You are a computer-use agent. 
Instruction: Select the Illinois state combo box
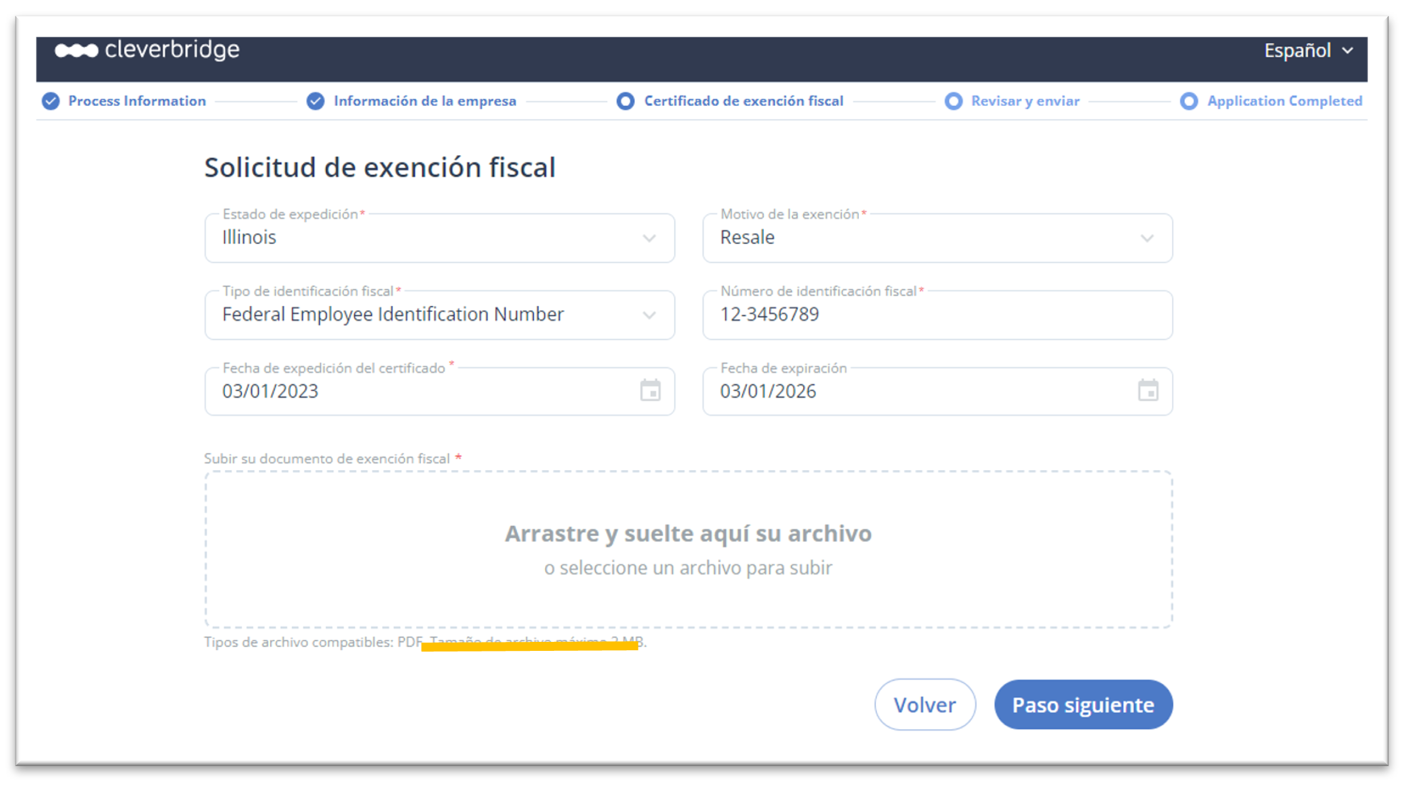440,238
